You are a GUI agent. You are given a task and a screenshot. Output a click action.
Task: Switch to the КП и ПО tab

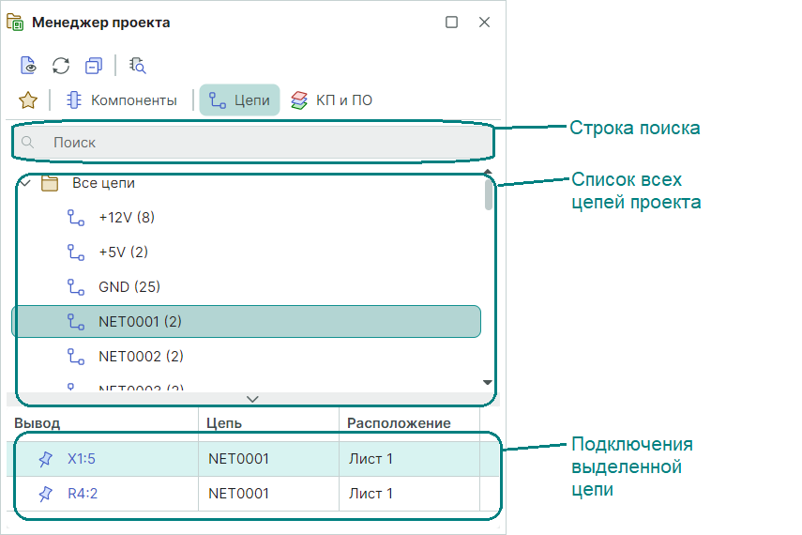coord(331,100)
